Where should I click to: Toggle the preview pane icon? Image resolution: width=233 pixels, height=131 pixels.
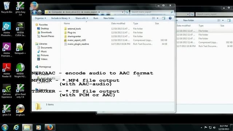coord(163,18)
